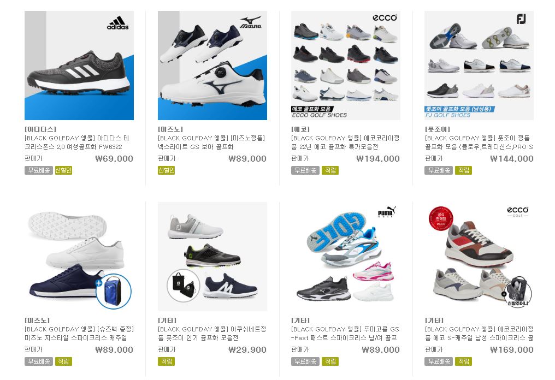View the FJ golf shoes collection image

click(479, 66)
